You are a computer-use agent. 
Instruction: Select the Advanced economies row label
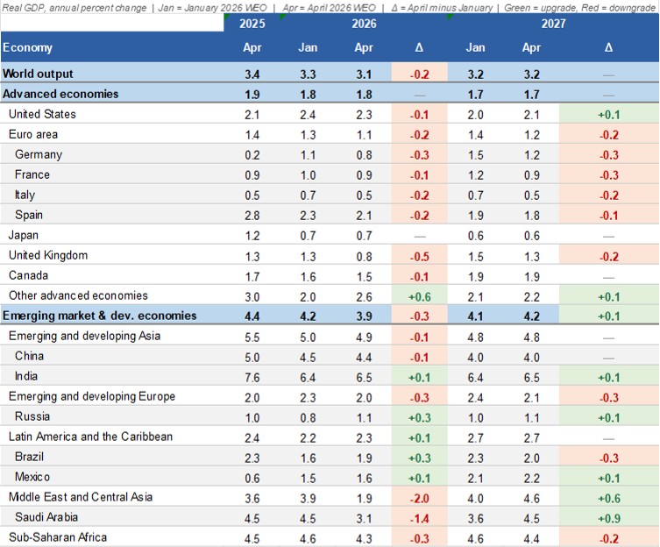pyautogui.click(x=60, y=94)
